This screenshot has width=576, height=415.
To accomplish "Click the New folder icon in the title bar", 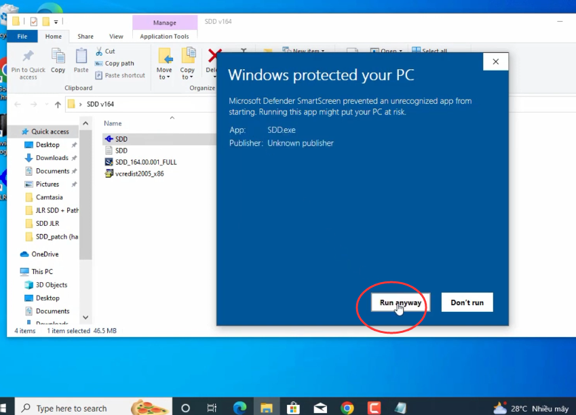I will coord(46,22).
